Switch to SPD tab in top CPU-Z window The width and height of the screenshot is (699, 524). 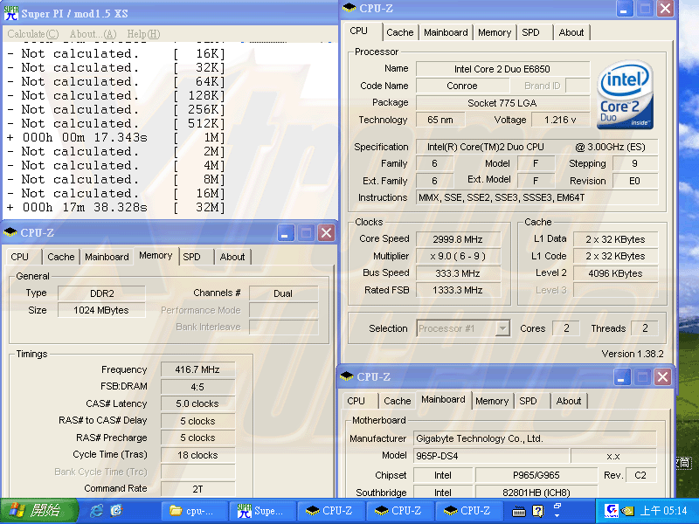(x=530, y=32)
